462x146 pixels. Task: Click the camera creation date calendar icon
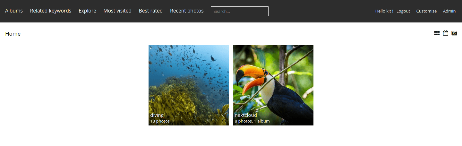[454, 33]
